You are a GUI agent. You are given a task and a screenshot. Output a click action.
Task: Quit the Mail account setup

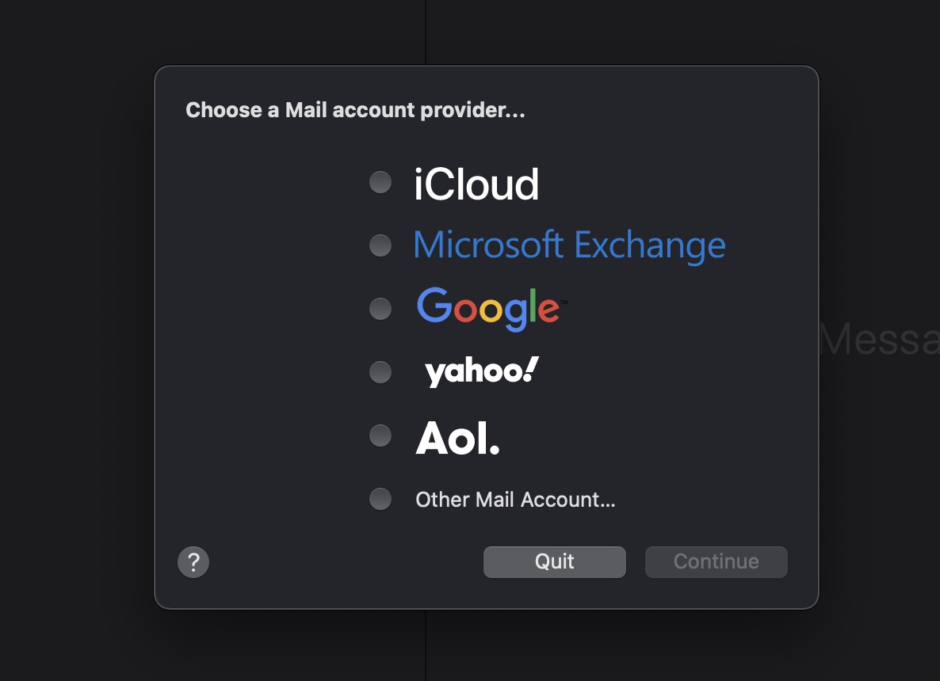(555, 561)
